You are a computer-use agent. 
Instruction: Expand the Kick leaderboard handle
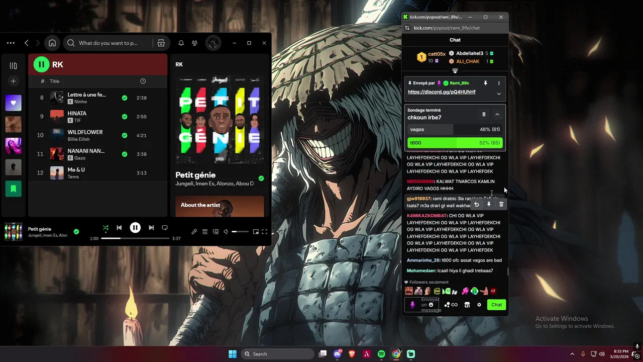pyautogui.click(x=455, y=71)
